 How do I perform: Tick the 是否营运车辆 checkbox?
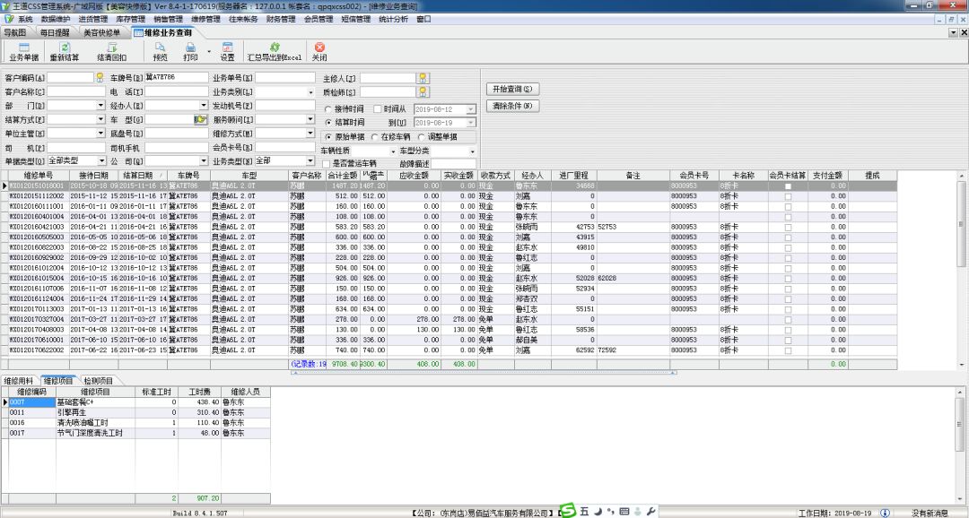[327, 164]
